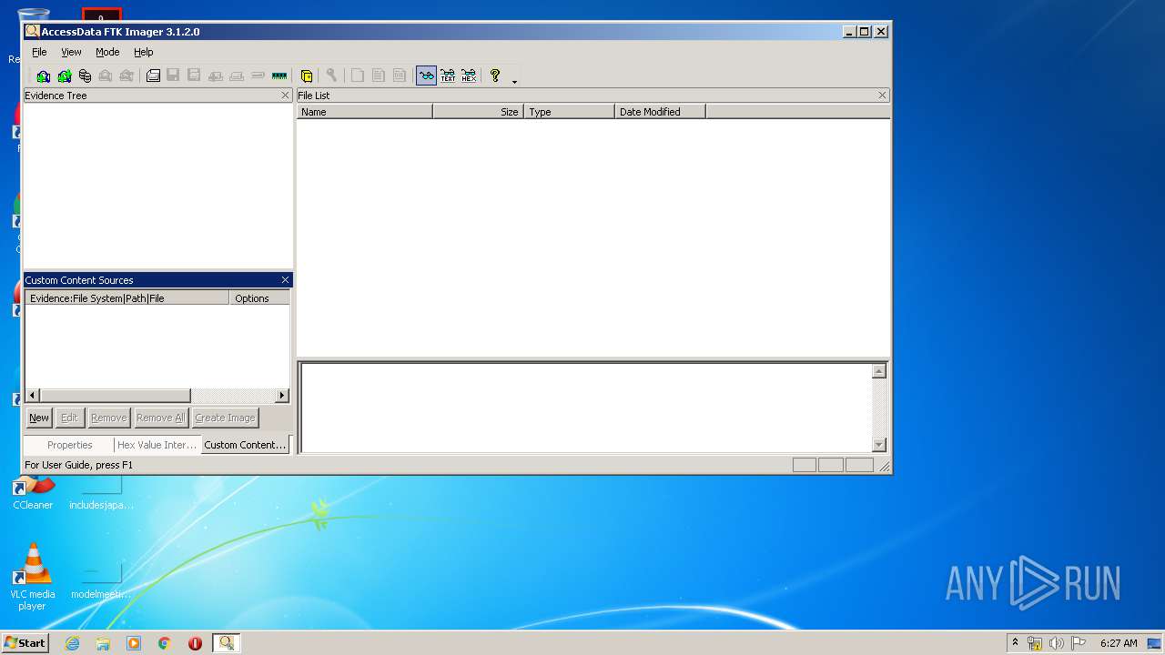
Task: Sort file list by Type column
Action: click(x=570, y=112)
